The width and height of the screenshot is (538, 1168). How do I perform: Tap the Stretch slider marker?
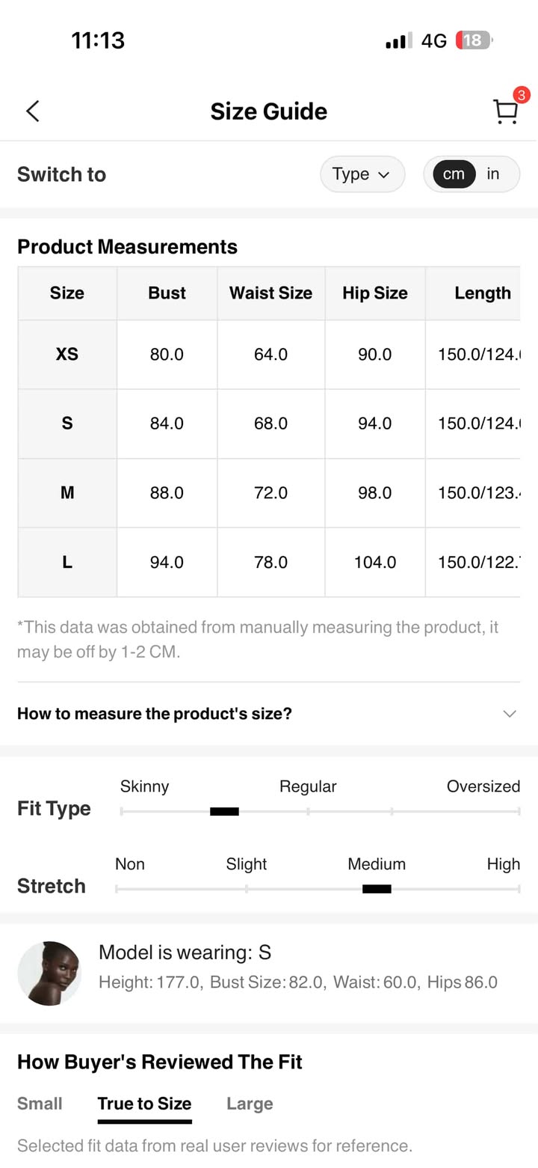(377, 889)
